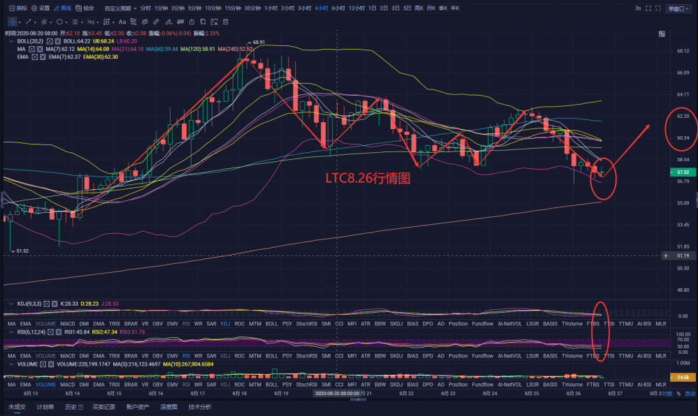
Task: Switch to the 买卖记录 tab
Action: tap(103, 407)
